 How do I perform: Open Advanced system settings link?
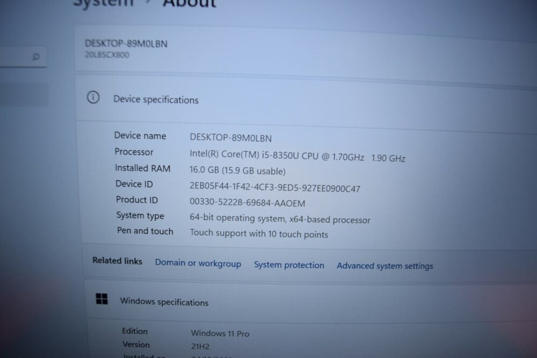click(x=384, y=266)
